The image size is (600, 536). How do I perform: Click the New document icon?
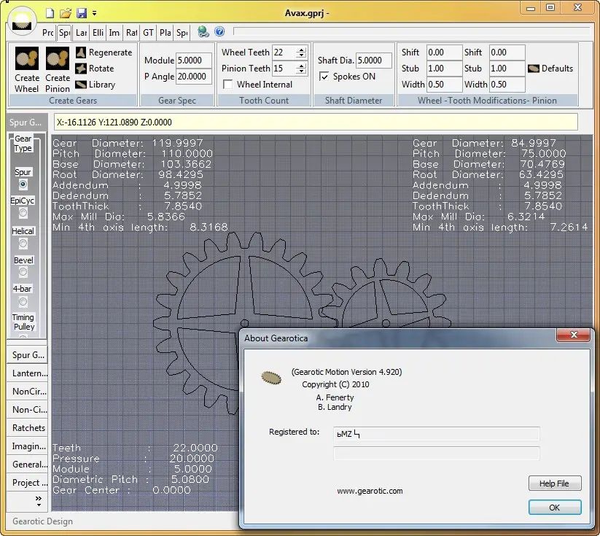pos(50,13)
